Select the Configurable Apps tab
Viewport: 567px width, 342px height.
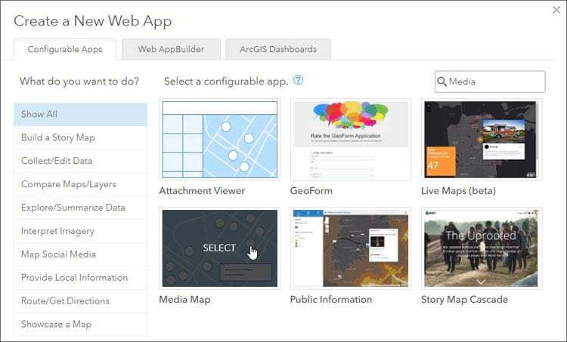(65, 49)
